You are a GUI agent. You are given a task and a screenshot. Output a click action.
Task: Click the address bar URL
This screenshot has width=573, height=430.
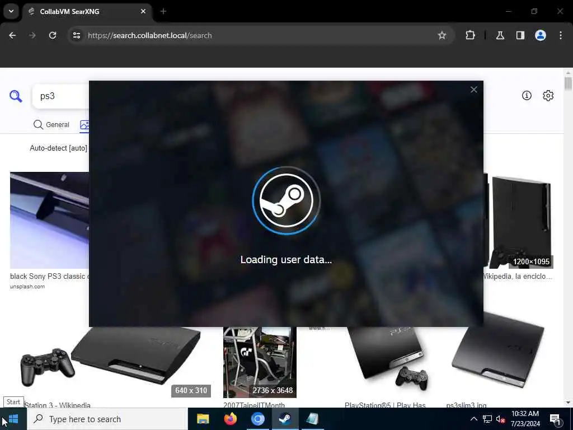[x=150, y=35]
